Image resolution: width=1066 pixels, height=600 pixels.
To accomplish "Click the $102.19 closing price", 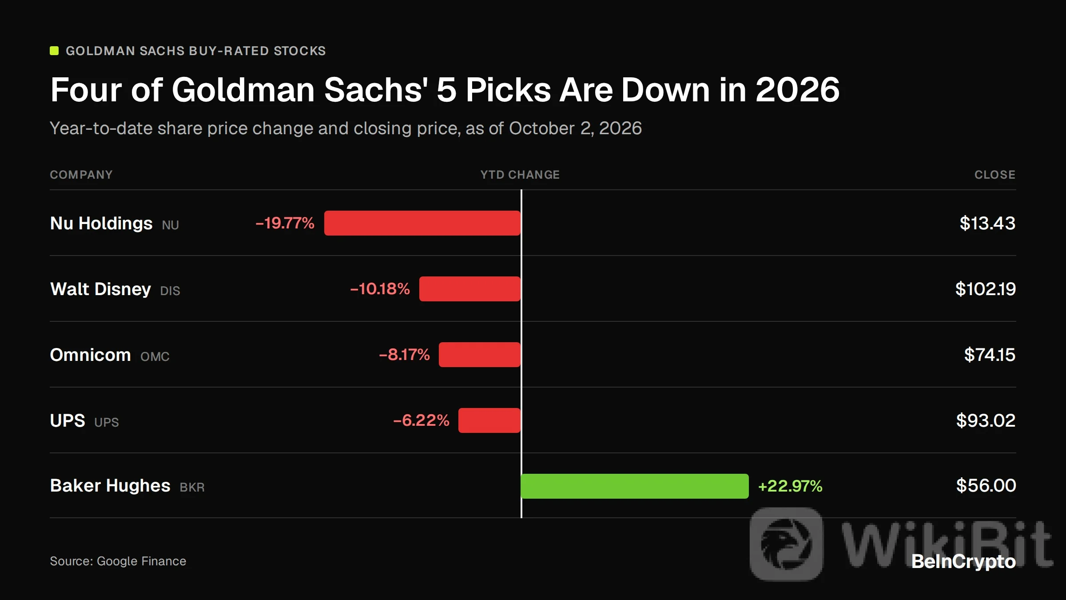I will (986, 289).
